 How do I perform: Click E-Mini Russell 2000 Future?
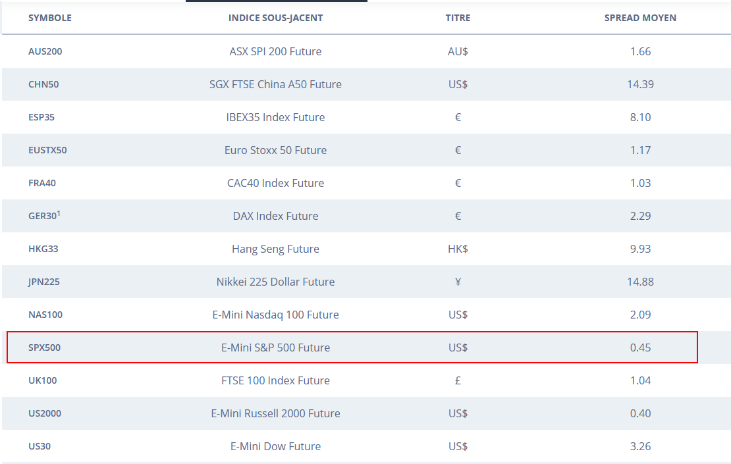275,413
